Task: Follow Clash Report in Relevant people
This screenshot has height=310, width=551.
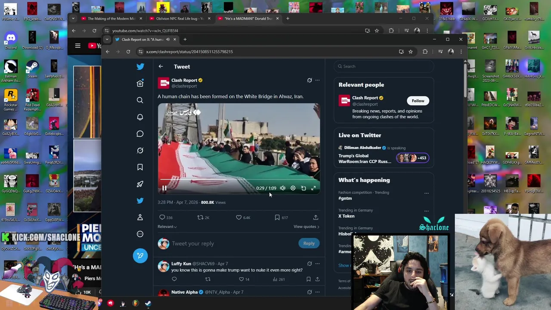Action: pyautogui.click(x=418, y=101)
